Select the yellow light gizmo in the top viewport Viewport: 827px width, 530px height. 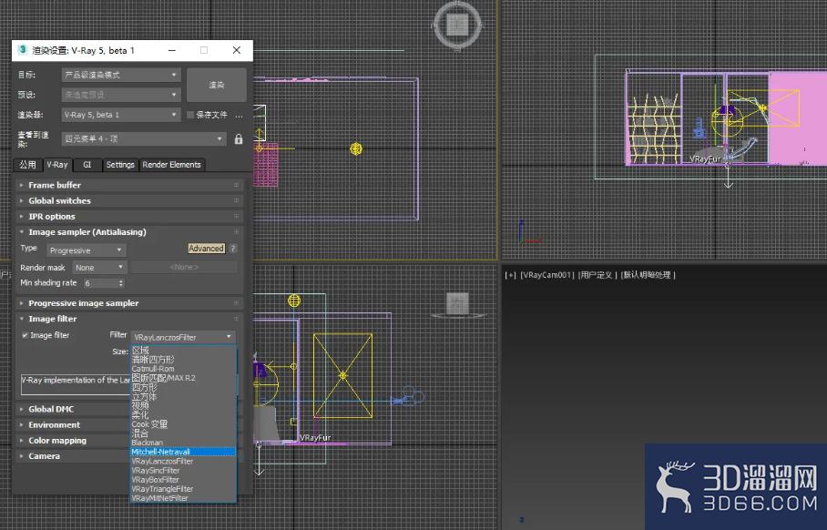(x=356, y=149)
